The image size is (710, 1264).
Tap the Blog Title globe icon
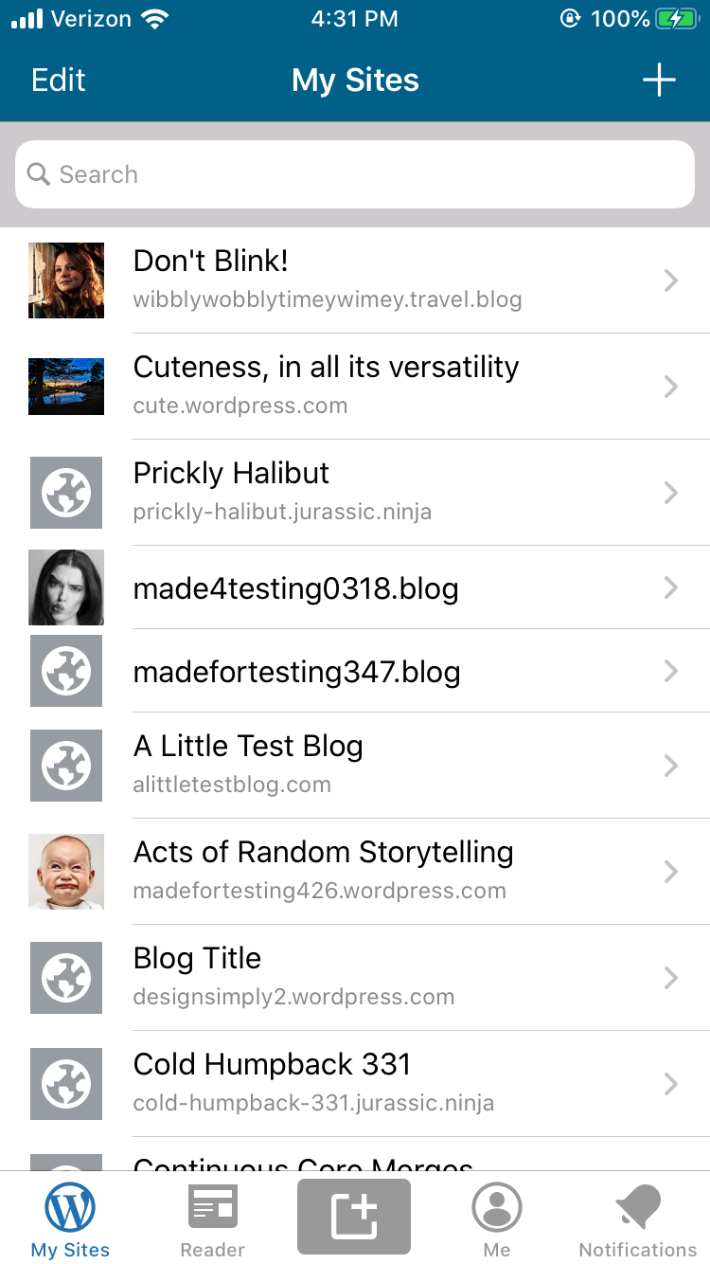(66, 978)
